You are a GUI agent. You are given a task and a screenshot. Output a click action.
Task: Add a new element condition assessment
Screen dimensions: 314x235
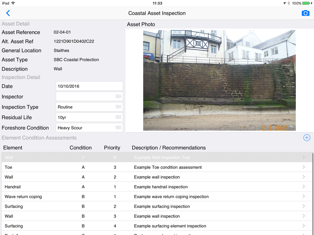point(306,138)
